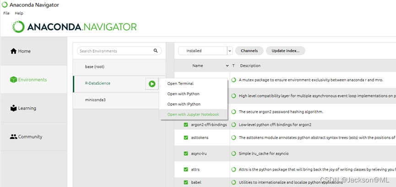This screenshot has width=396, height=187.
Task: Click the Learning reader icon in sidebar
Action: (x=13, y=108)
